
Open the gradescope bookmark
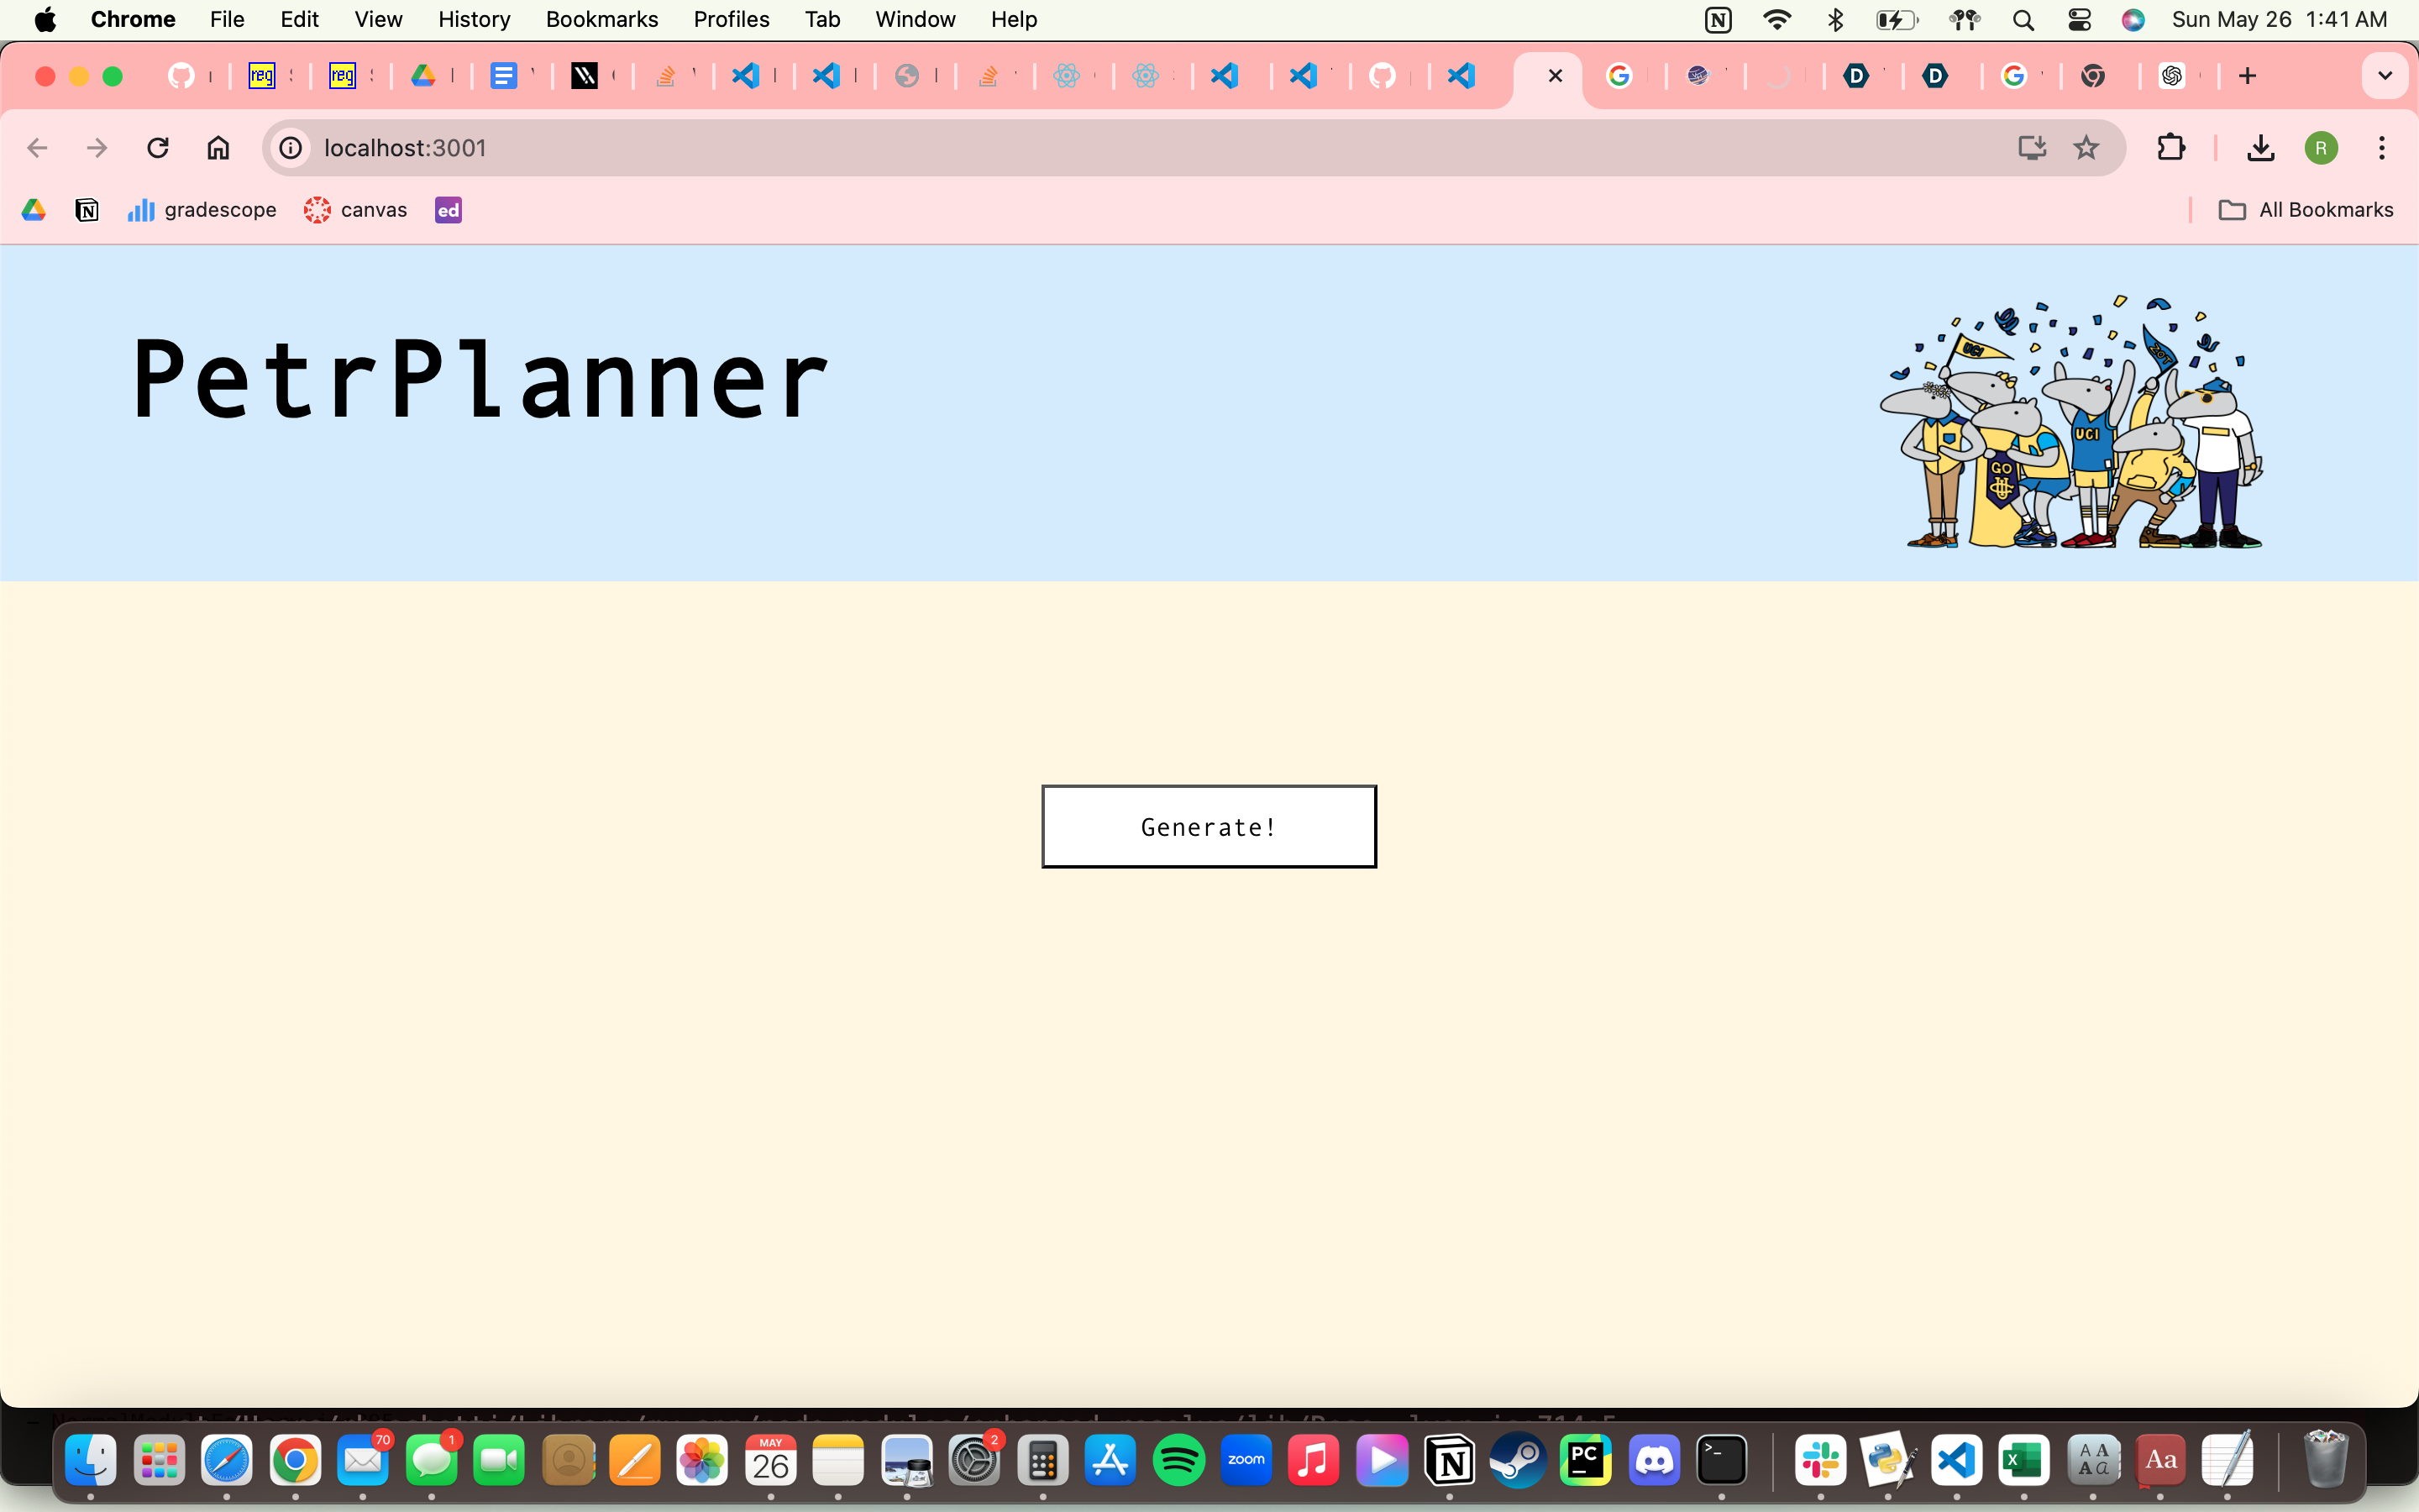pos(202,210)
